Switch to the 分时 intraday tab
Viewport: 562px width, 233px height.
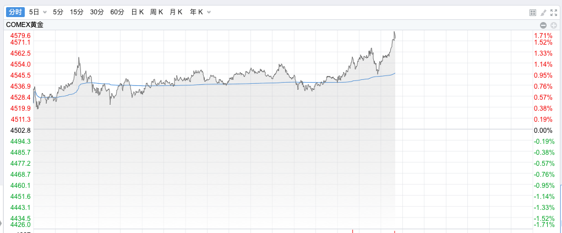(16, 12)
